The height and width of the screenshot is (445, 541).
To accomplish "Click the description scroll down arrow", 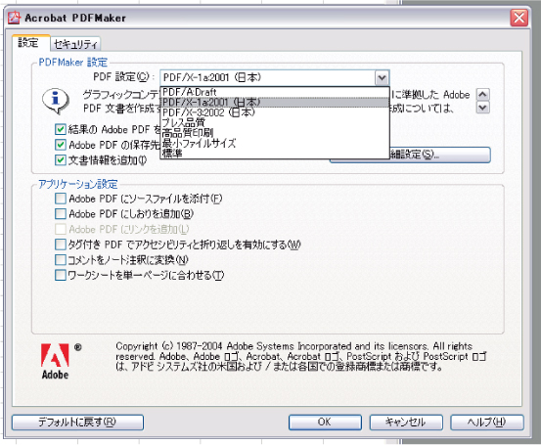I will [x=482, y=108].
